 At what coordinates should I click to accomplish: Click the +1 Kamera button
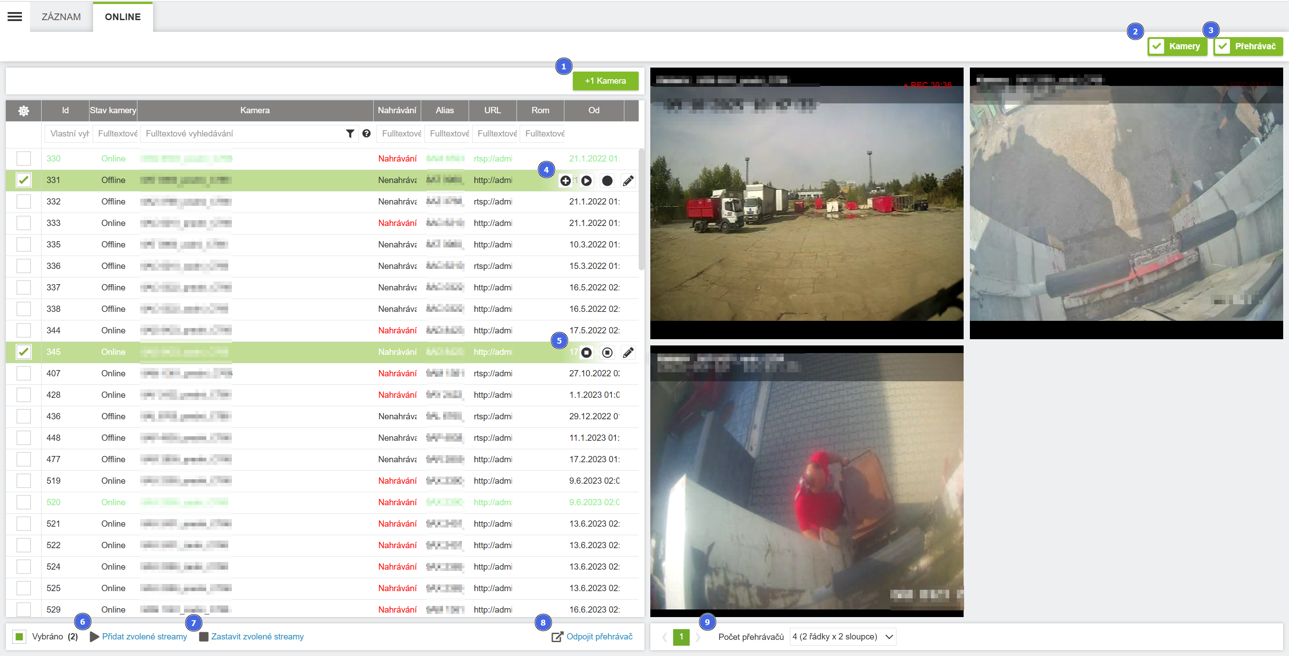tap(605, 81)
